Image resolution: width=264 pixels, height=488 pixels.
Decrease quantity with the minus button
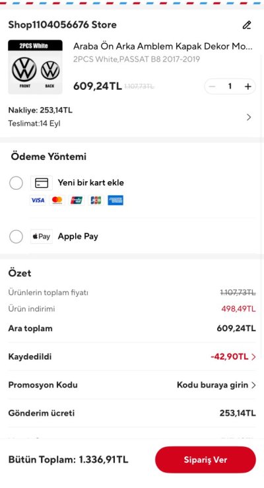click(212, 87)
